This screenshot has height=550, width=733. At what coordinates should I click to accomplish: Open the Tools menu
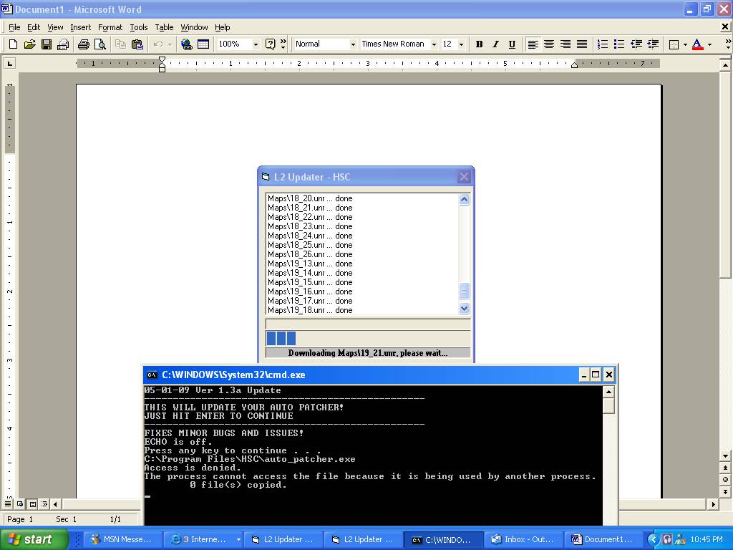tap(139, 27)
